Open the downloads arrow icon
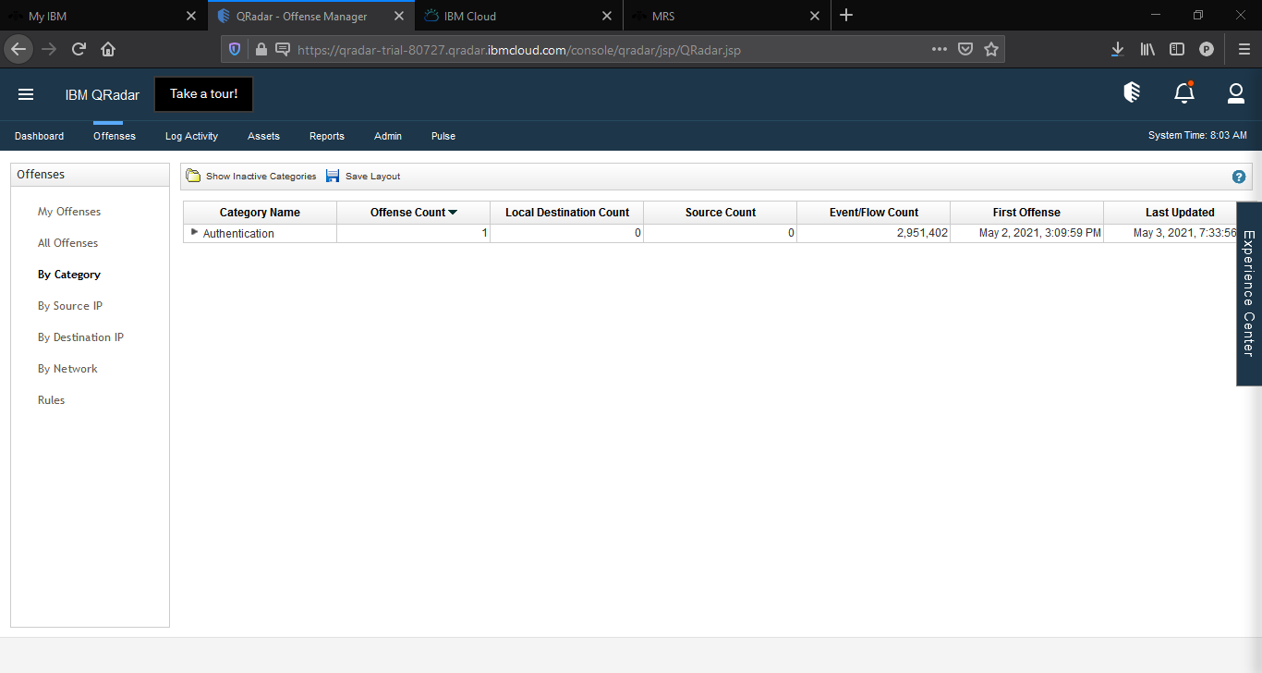 click(x=1117, y=49)
